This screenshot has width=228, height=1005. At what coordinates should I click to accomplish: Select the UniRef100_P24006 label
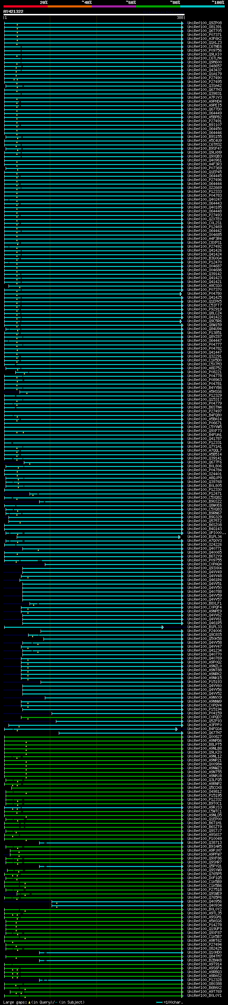pyautogui.click(x=204, y=631)
